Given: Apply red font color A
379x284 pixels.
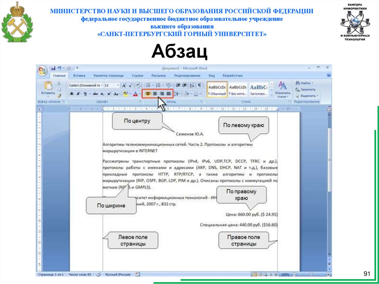Looking at the screenshot, I should coord(135,94).
